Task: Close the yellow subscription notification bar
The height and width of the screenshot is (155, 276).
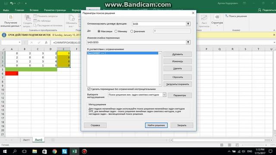Action: tap(274, 35)
